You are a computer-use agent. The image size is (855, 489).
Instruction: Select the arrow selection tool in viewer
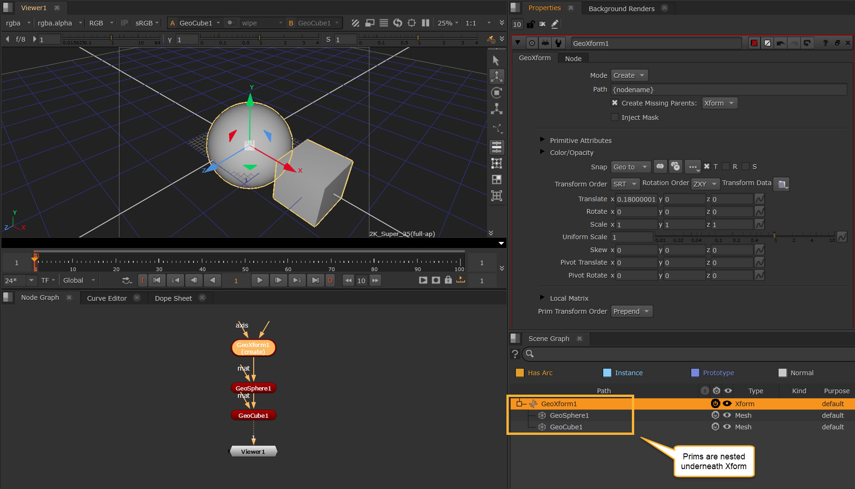(x=496, y=61)
